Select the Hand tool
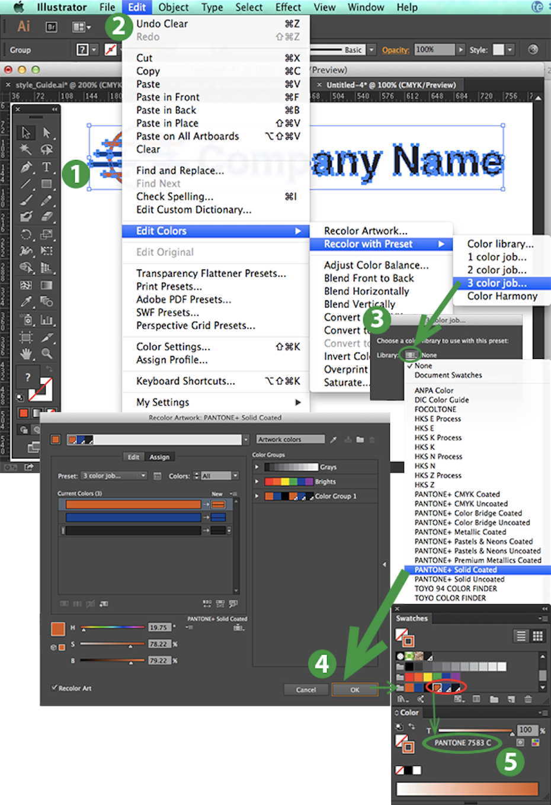The height and width of the screenshot is (805, 551). 25,354
